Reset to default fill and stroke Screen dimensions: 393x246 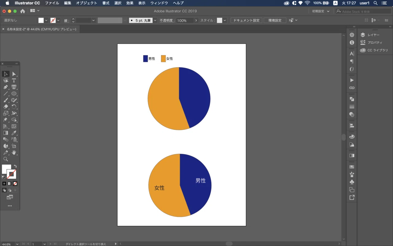(3, 177)
